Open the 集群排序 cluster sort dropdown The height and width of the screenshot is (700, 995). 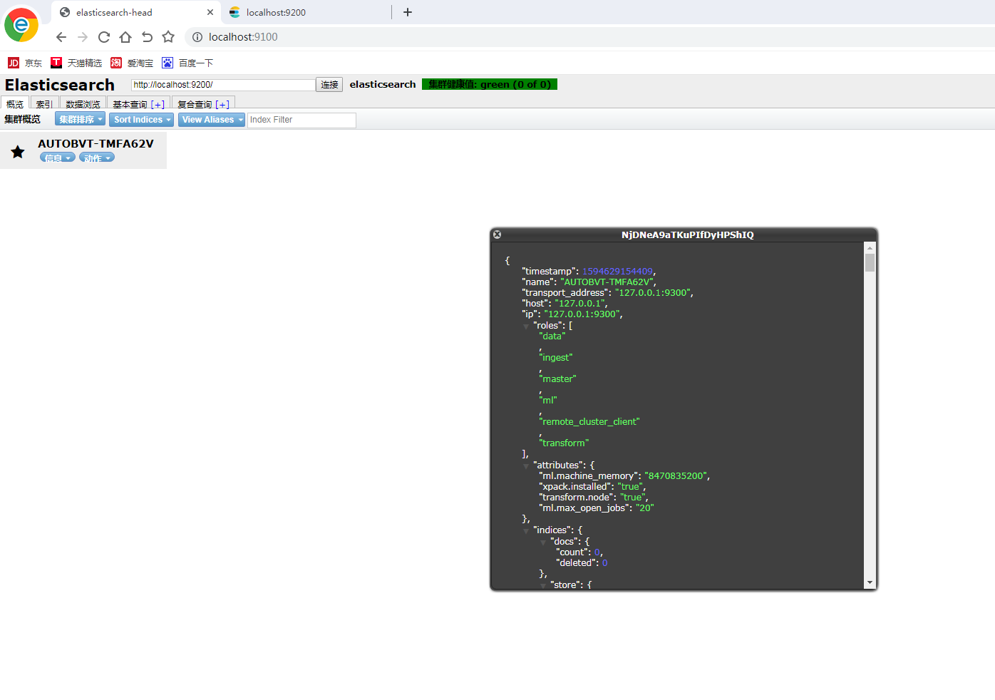coord(80,119)
